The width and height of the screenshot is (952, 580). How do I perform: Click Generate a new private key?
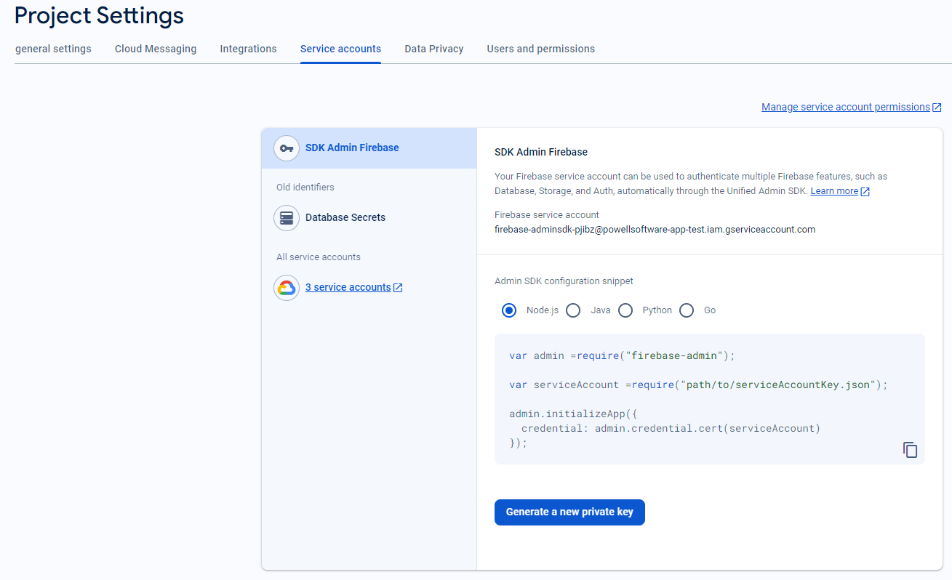pos(569,512)
